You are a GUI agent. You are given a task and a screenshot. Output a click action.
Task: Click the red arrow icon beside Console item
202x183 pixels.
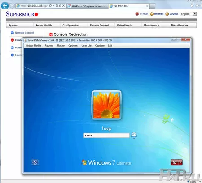(12, 40)
